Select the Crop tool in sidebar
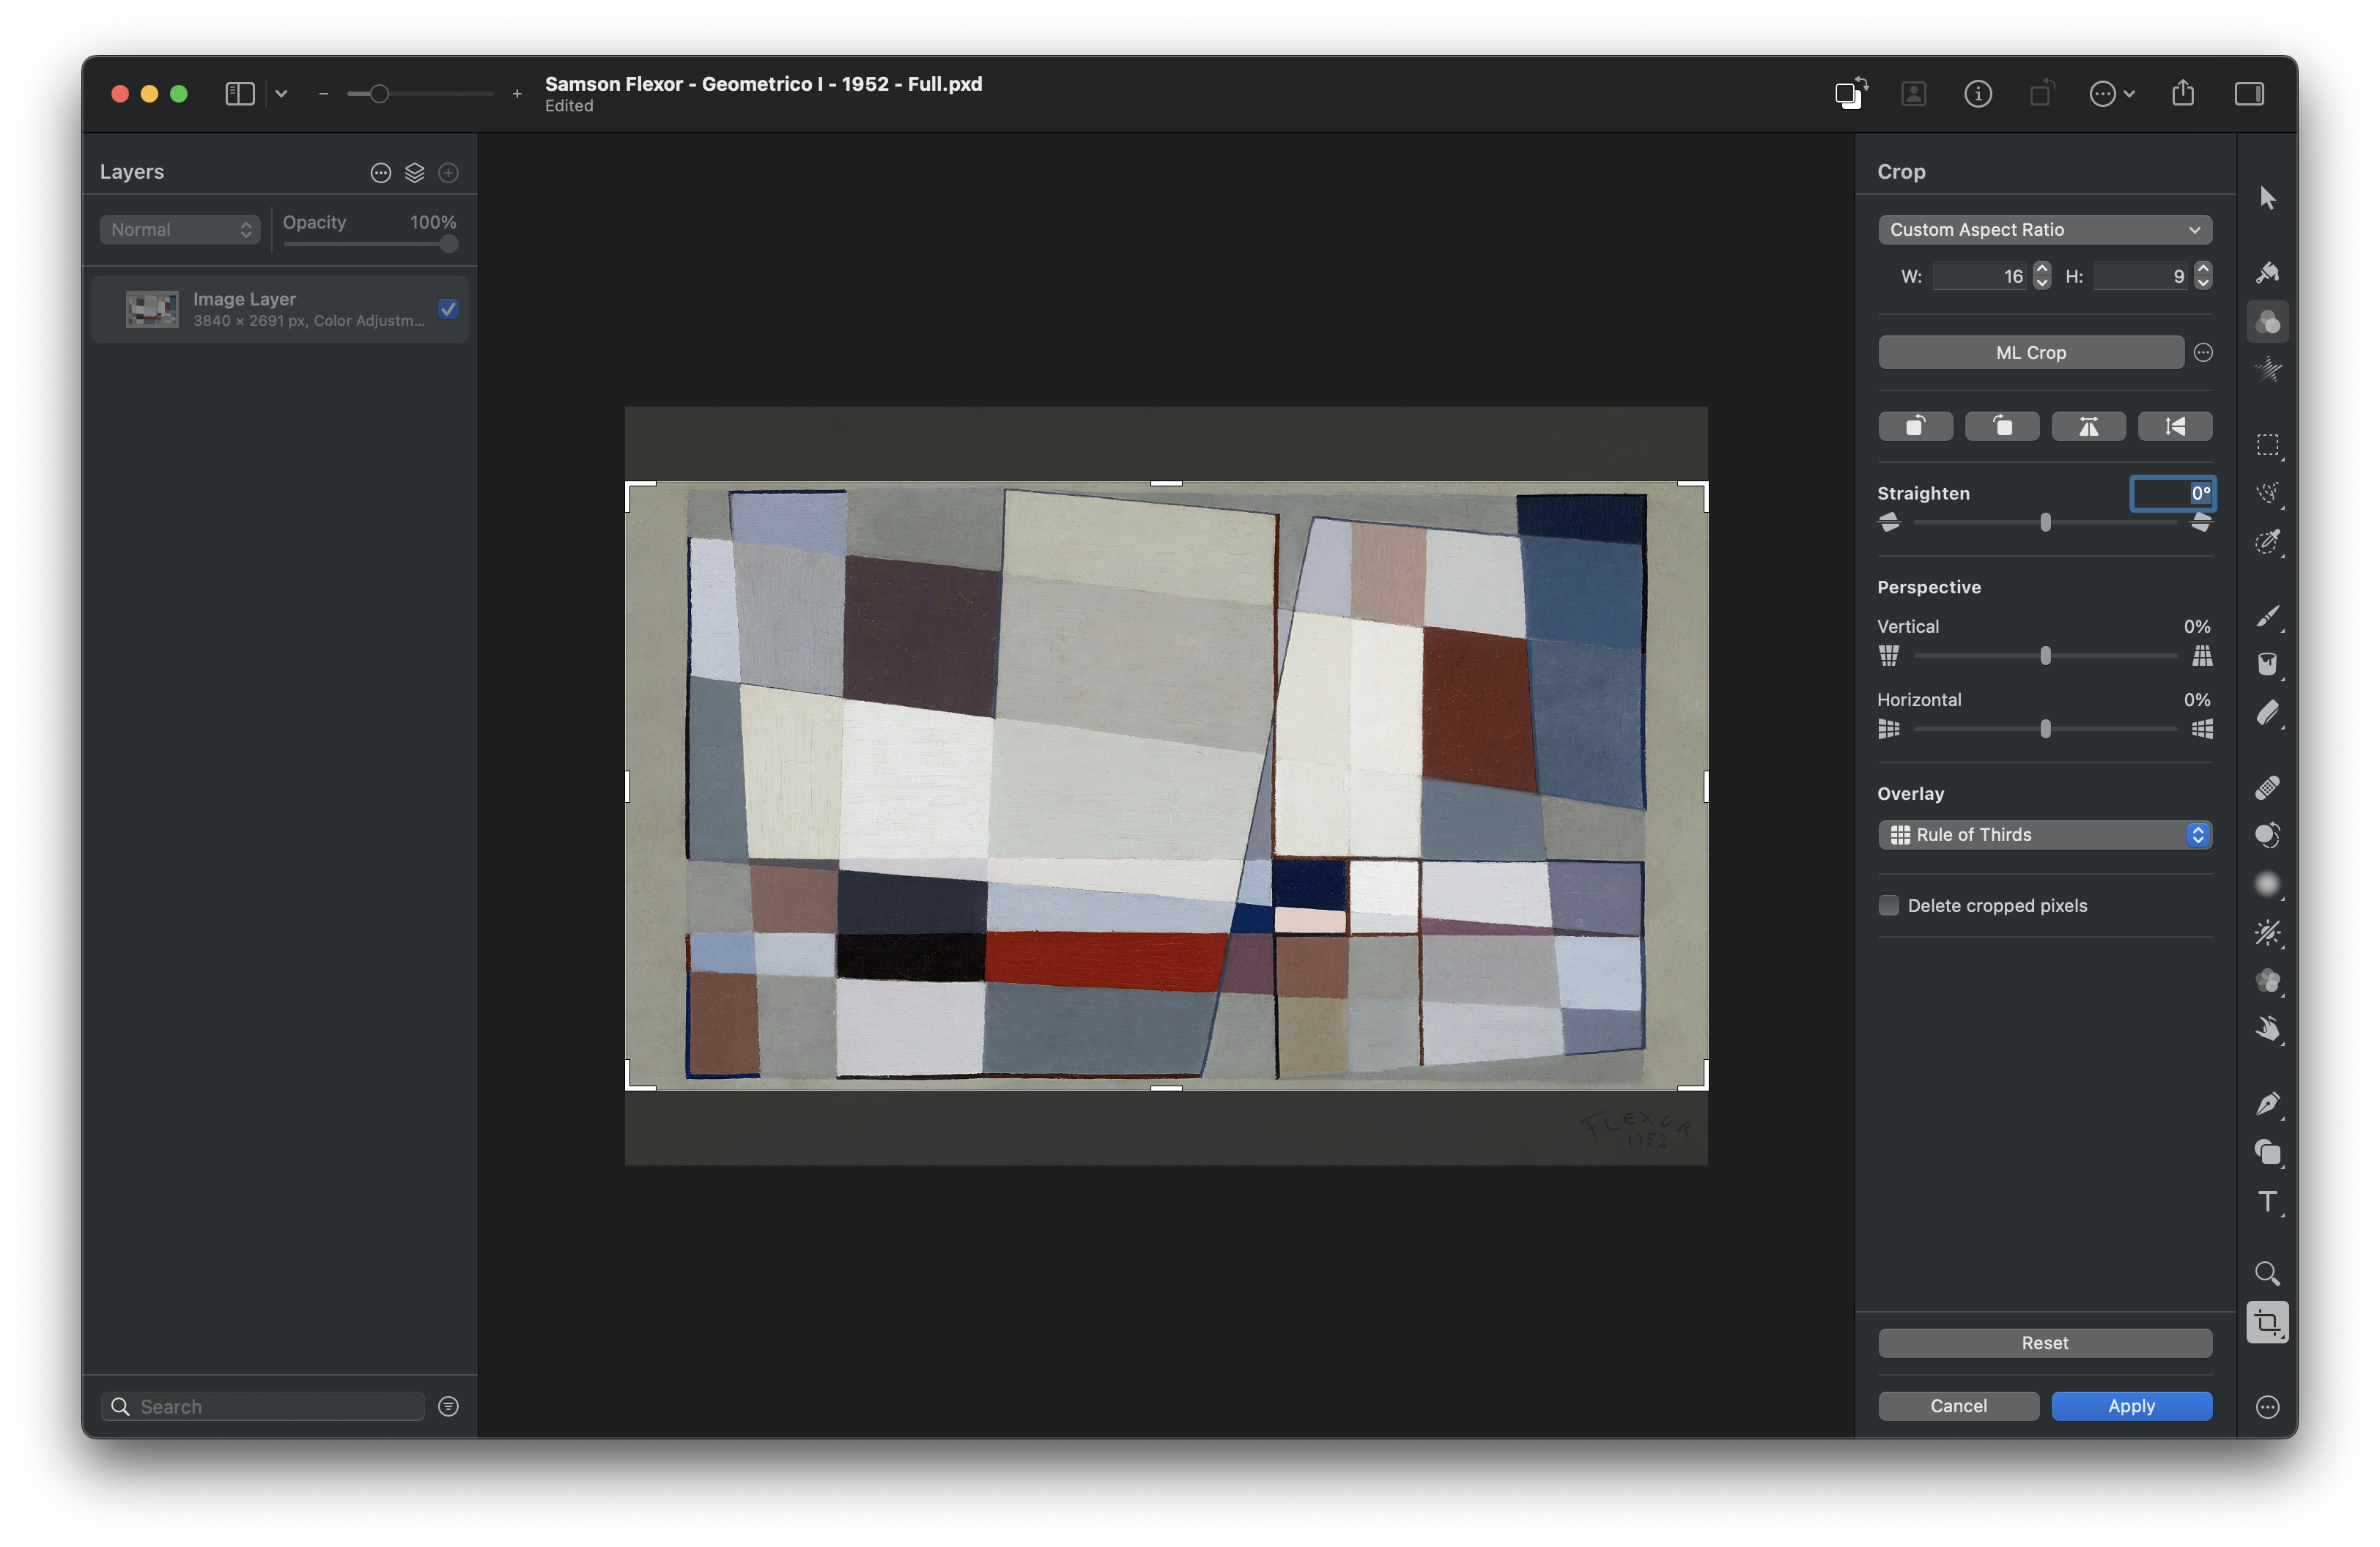This screenshot has width=2380, height=1547. click(x=2269, y=1321)
